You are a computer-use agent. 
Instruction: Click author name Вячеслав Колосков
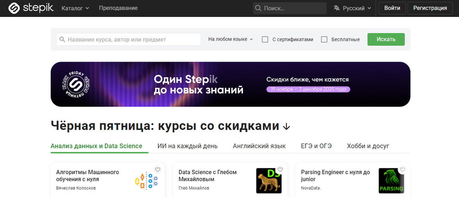click(76, 188)
